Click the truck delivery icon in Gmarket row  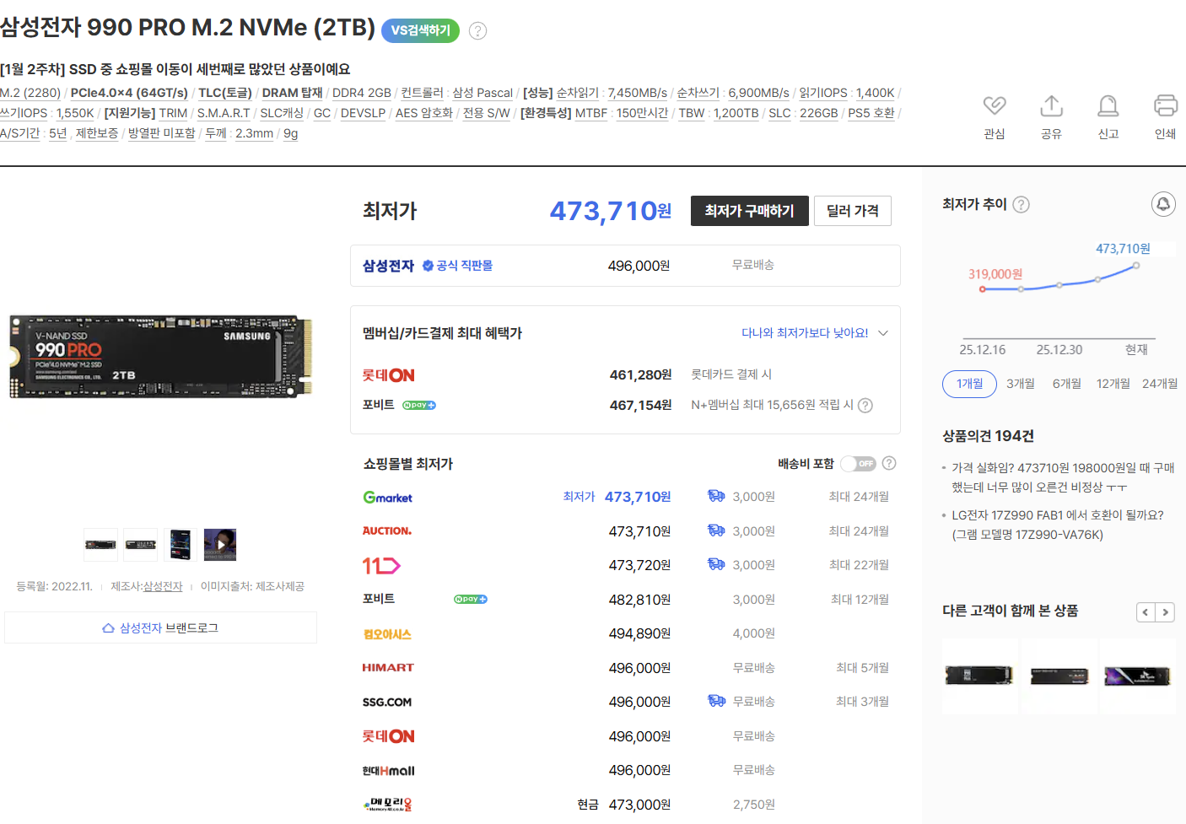tap(716, 497)
